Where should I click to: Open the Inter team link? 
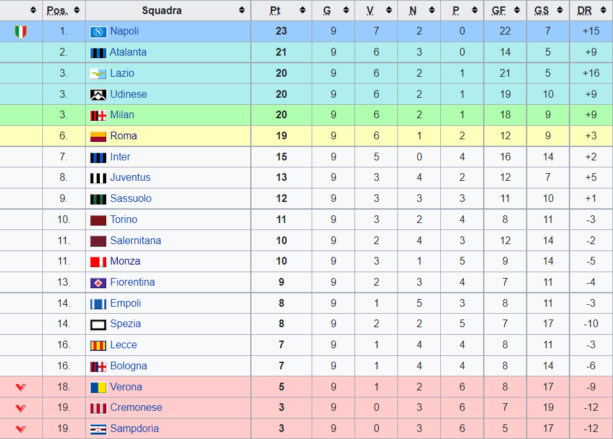(120, 157)
